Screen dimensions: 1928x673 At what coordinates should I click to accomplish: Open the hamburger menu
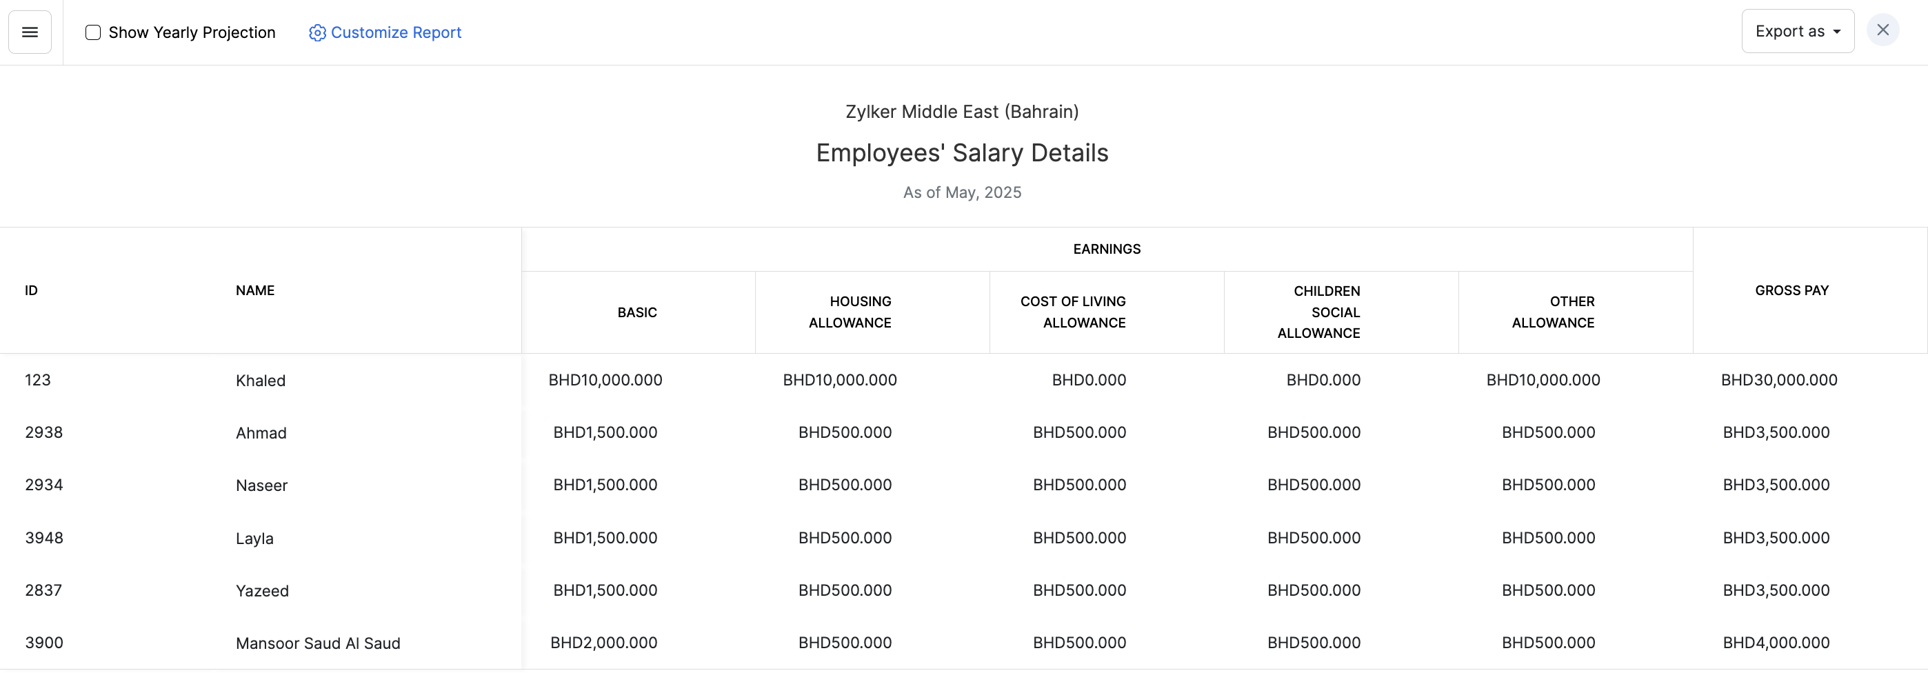coord(30,32)
